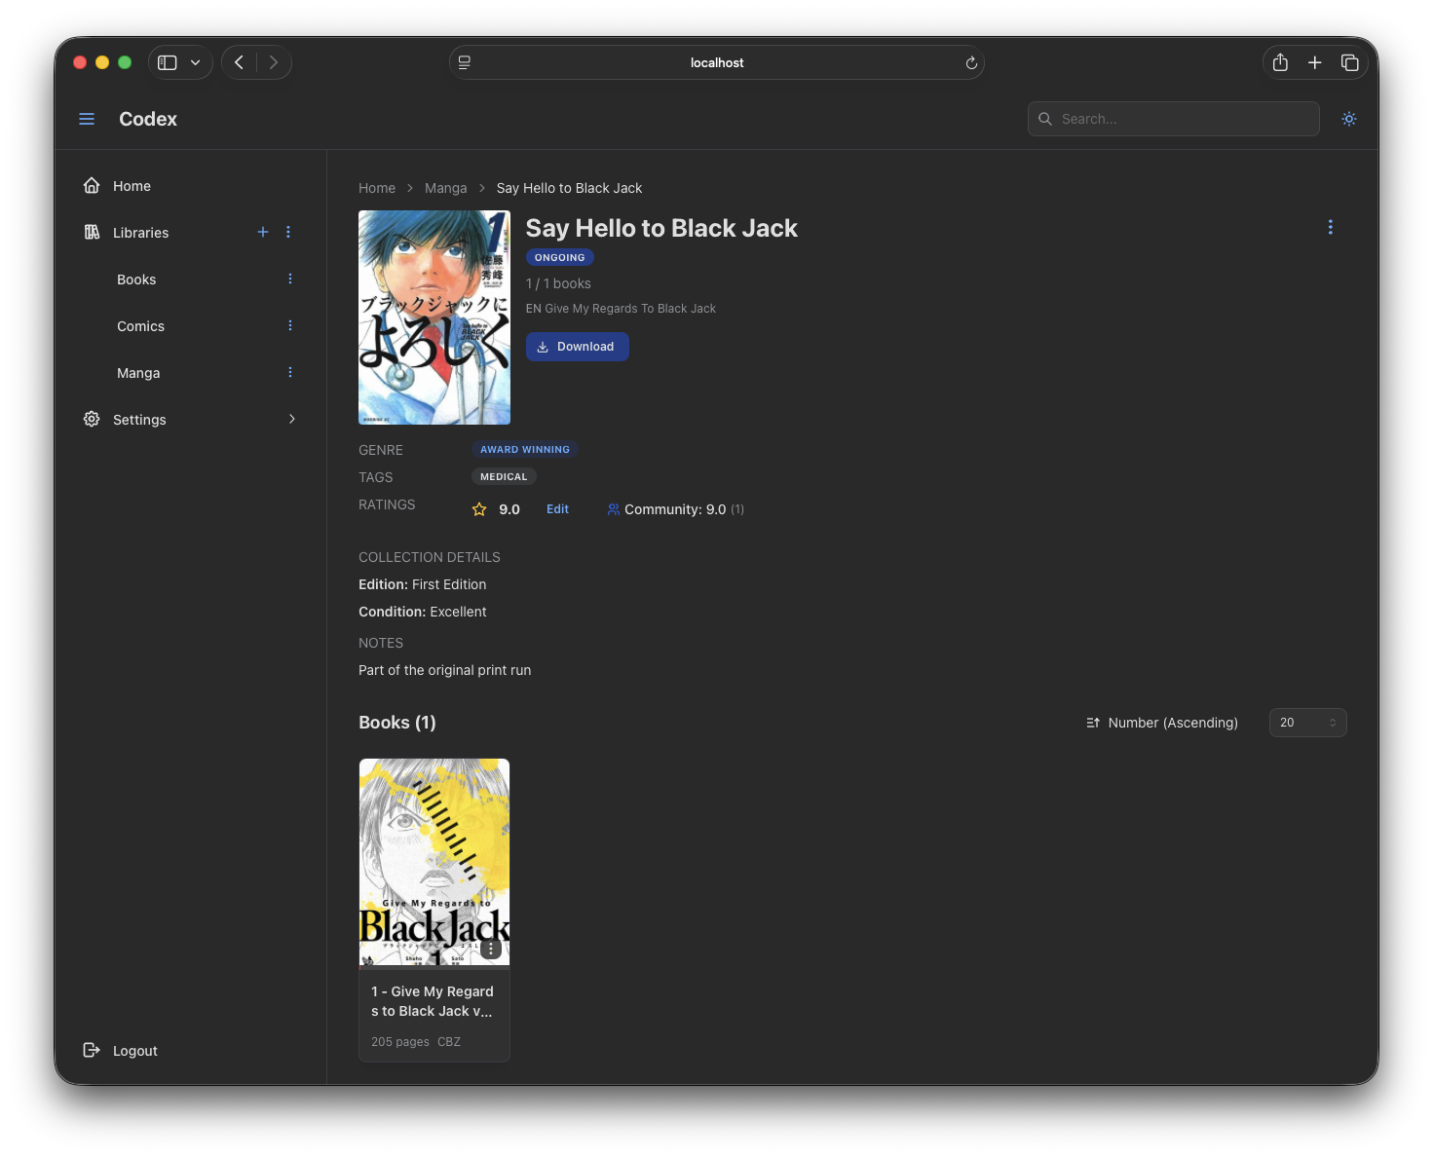
Task: Click the Download button
Action: (x=577, y=346)
